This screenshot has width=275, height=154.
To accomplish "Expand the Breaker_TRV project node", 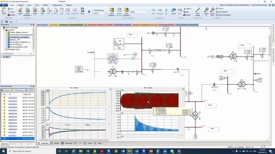I will click(6, 40).
